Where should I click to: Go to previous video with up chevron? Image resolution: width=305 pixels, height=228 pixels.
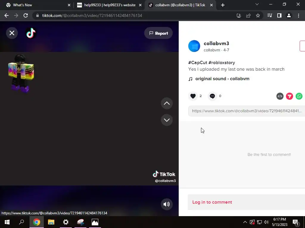pos(167,103)
